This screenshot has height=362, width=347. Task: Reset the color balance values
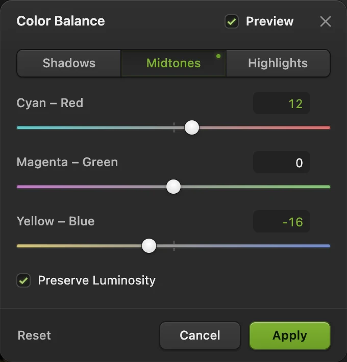pyautogui.click(x=34, y=335)
